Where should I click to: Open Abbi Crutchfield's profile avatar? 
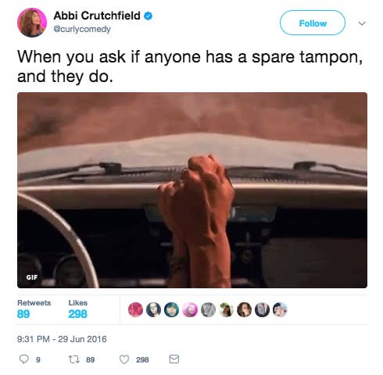click(x=32, y=23)
